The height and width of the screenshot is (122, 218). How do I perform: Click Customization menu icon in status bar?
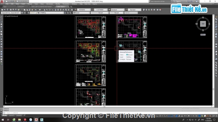point(217,116)
